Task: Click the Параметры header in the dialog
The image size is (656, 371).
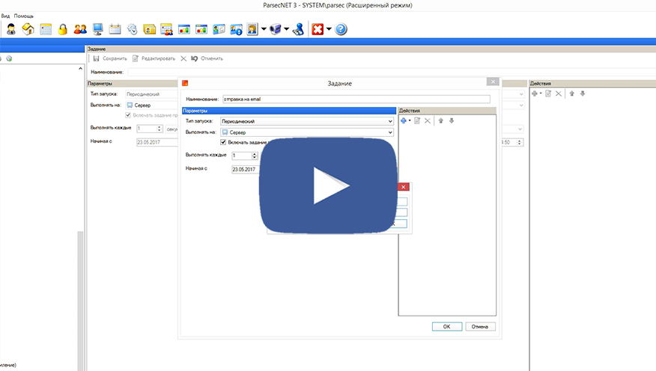Action: [x=289, y=111]
